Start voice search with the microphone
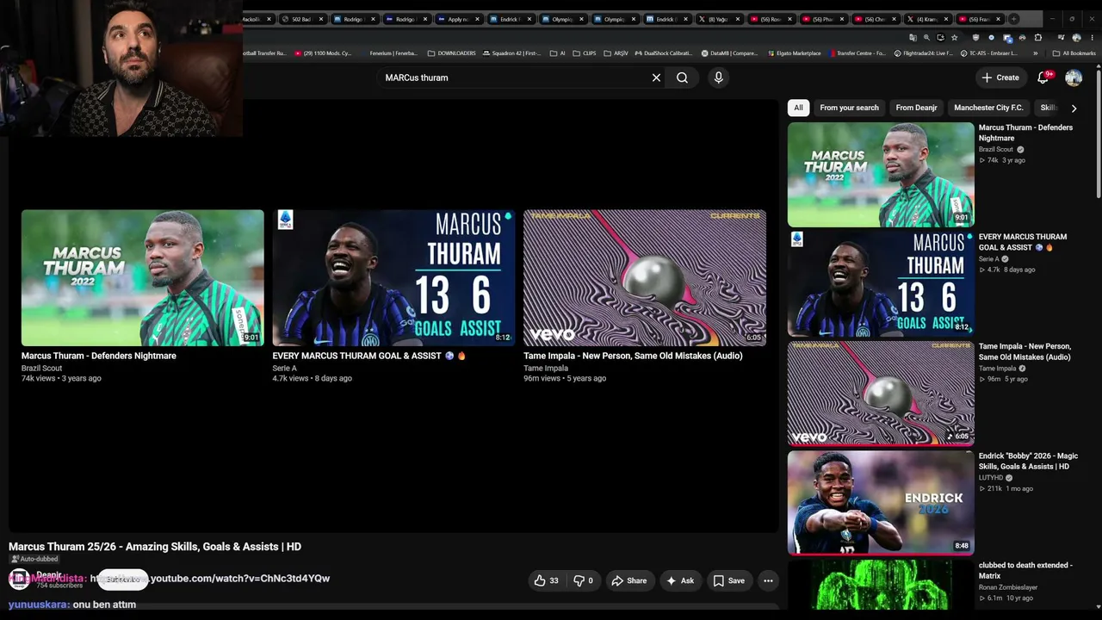Image resolution: width=1102 pixels, height=620 pixels. pyautogui.click(x=719, y=77)
